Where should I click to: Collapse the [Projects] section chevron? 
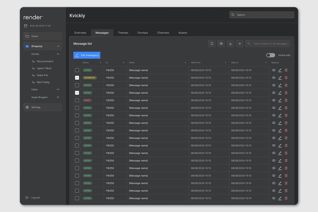[58, 46]
